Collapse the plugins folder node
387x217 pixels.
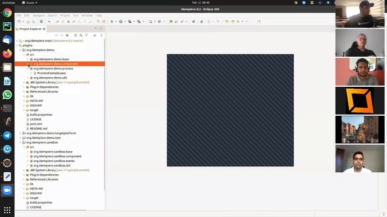click(17, 46)
